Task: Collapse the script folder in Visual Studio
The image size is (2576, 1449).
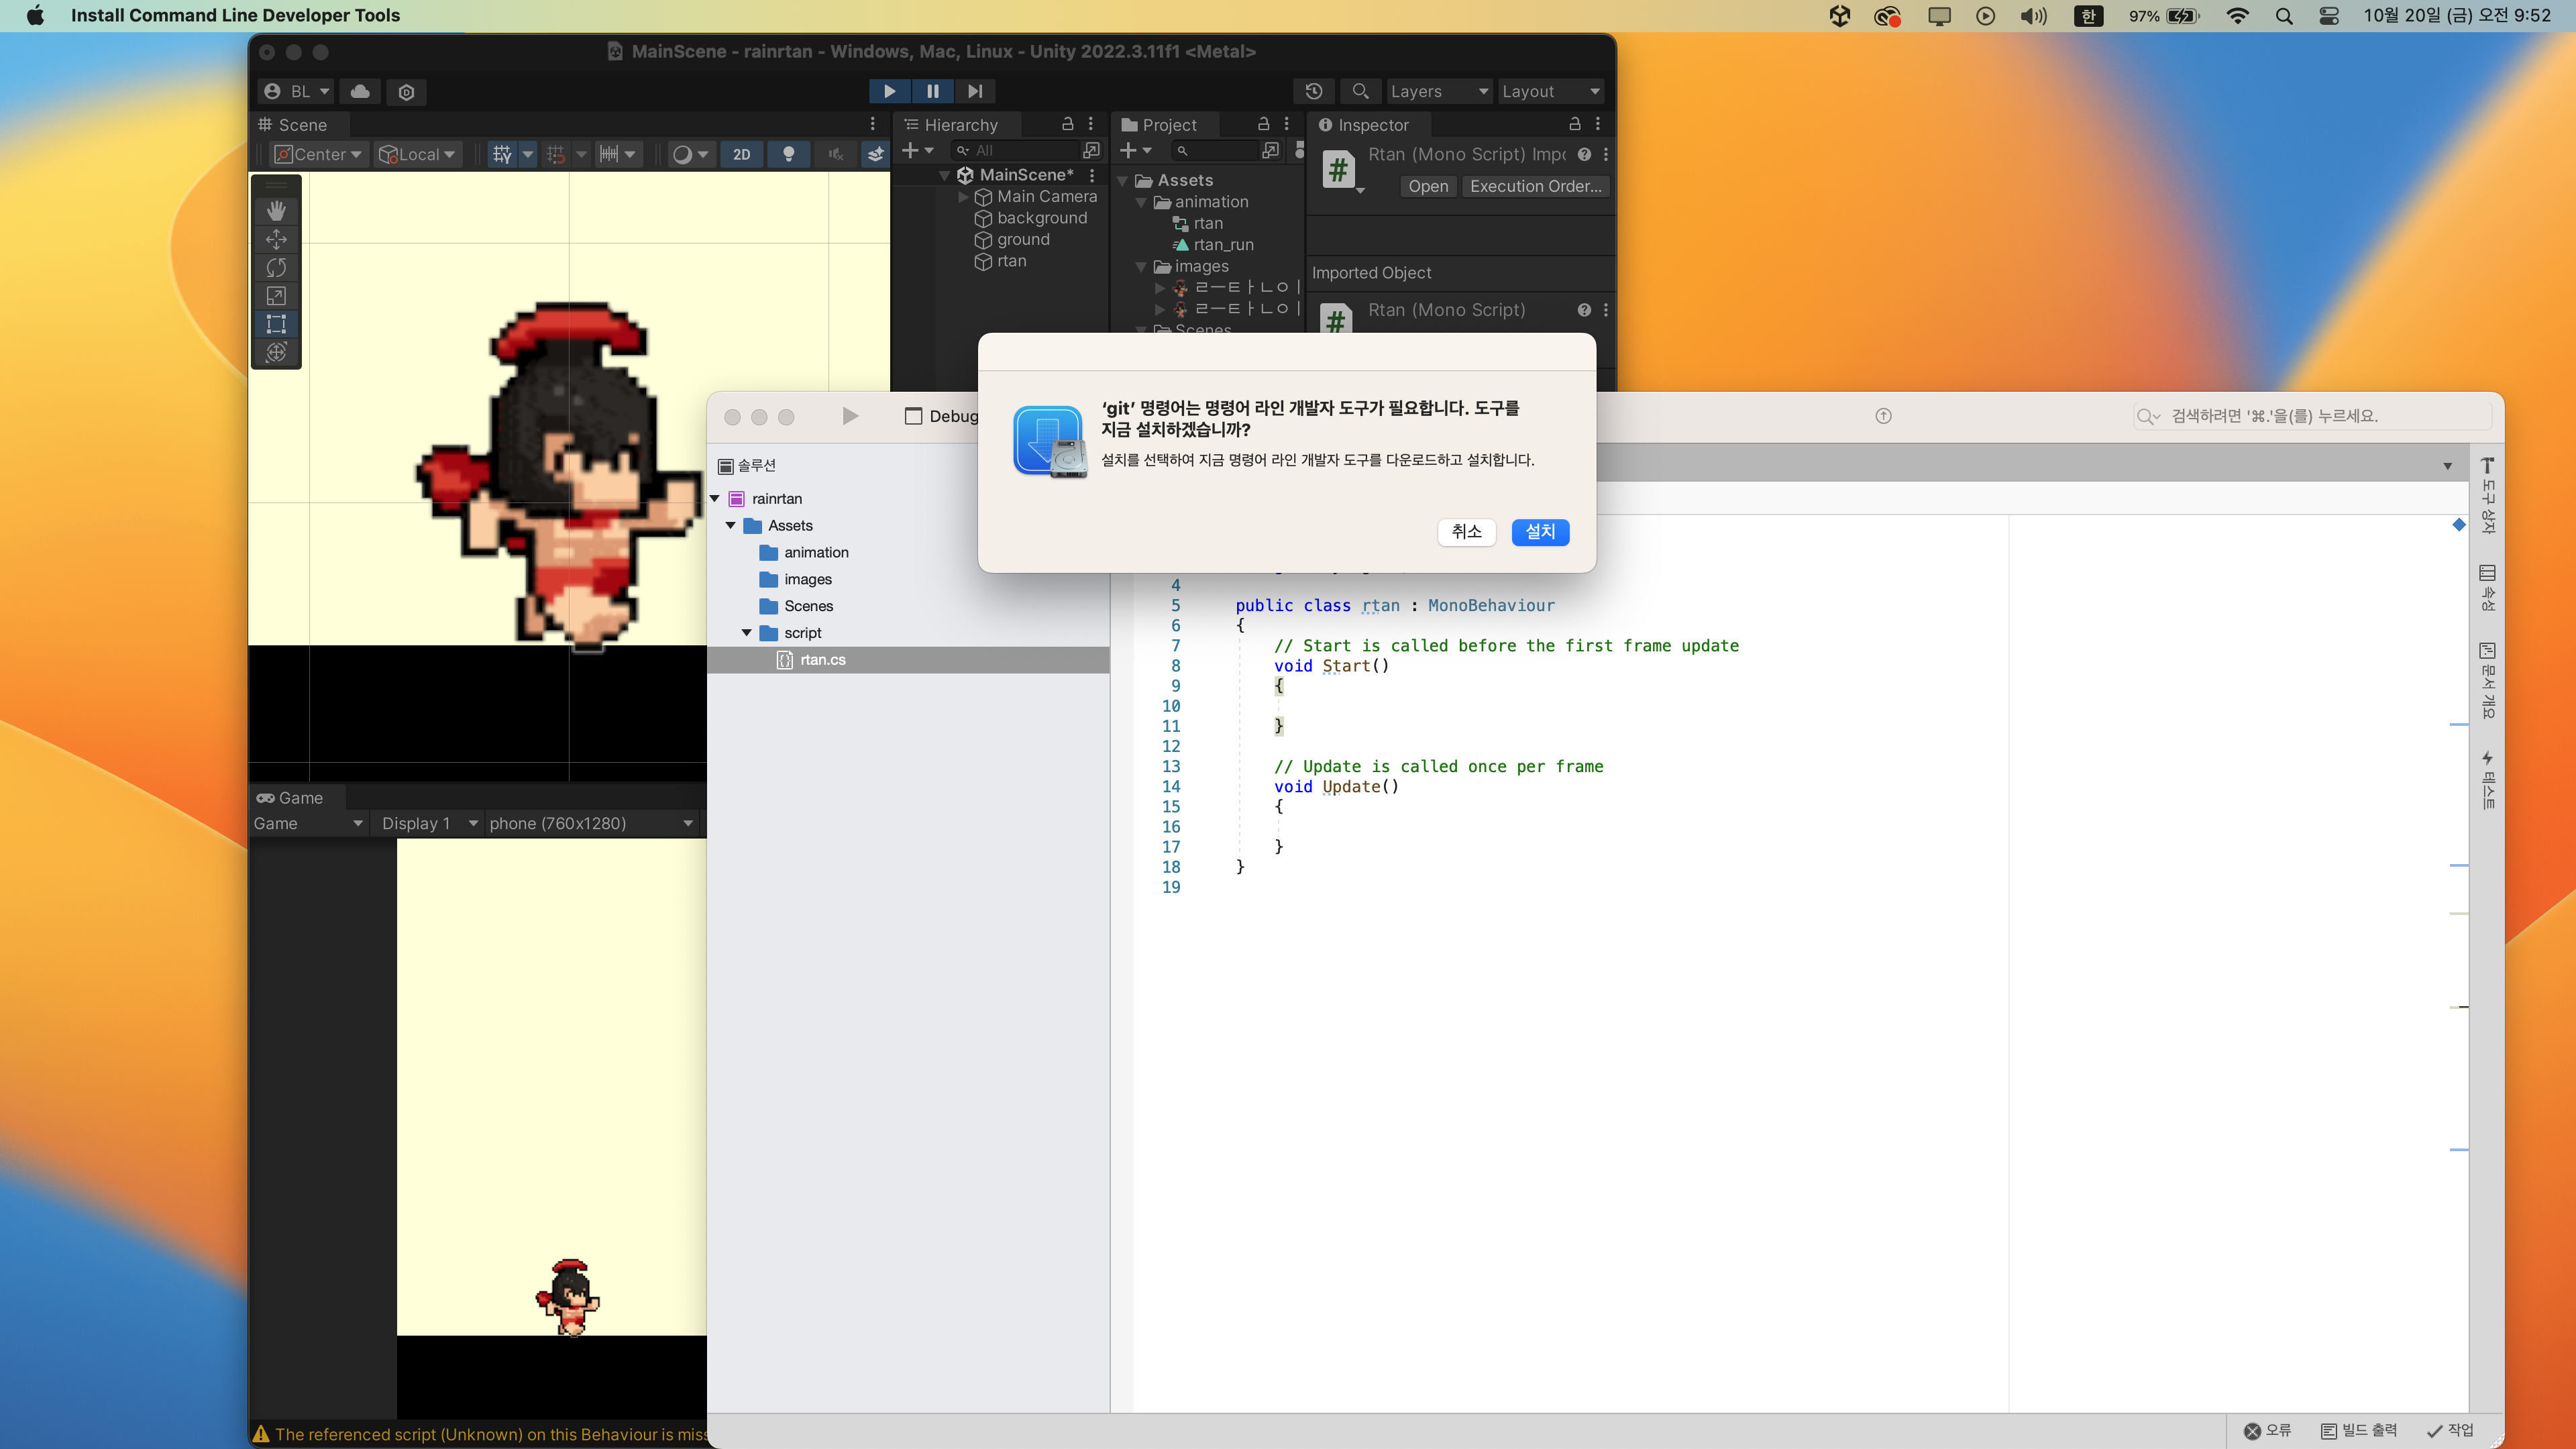Action: (x=747, y=633)
